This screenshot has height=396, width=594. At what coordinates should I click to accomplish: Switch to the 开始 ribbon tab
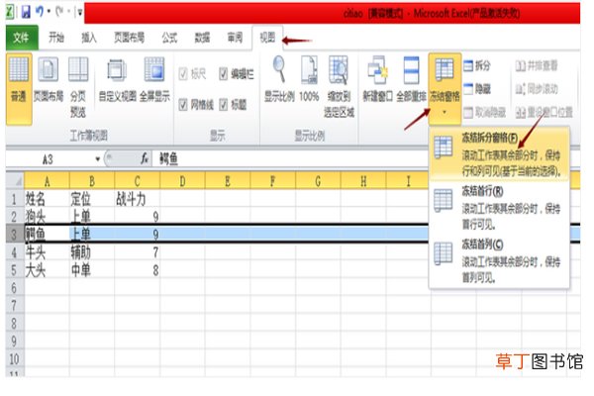pos(56,38)
